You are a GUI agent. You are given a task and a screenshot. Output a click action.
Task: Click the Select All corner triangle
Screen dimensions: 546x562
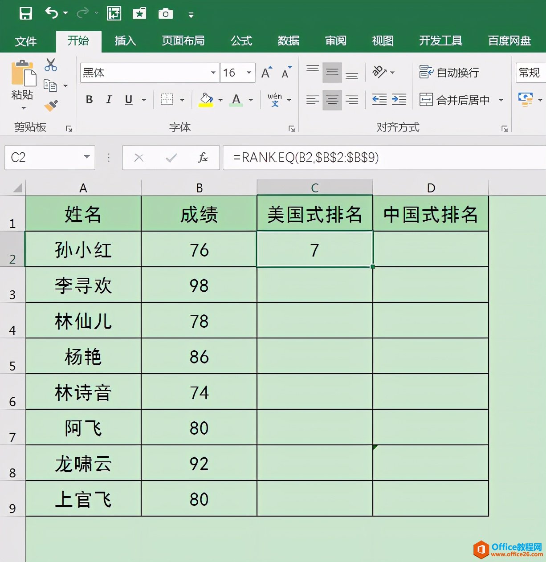point(17,187)
